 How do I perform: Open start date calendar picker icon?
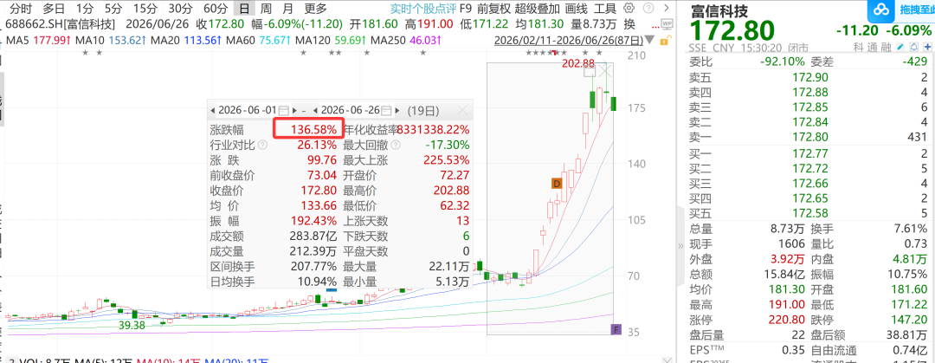point(284,110)
